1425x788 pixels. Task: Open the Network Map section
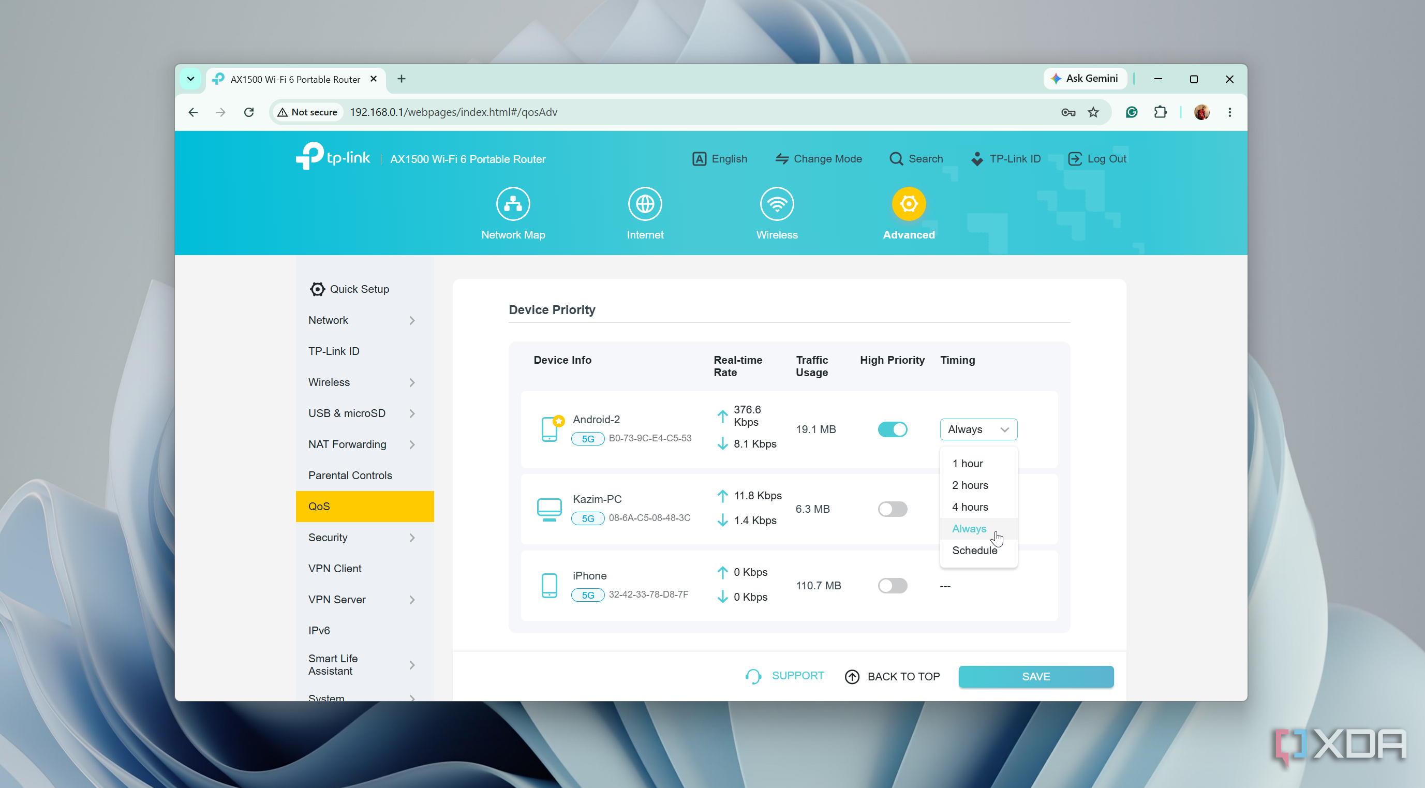[x=513, y=213]
